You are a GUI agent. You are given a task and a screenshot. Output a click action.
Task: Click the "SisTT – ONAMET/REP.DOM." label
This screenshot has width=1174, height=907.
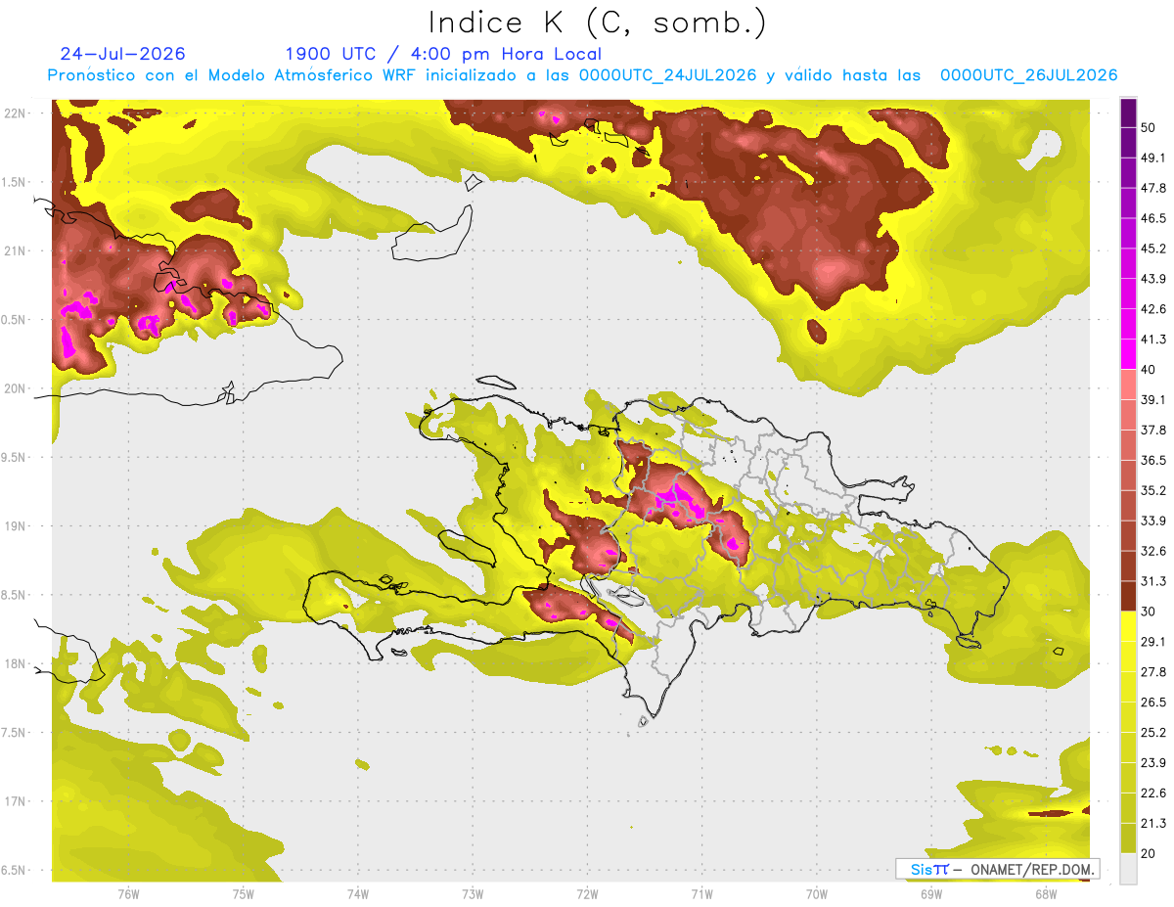coord(997,870)
